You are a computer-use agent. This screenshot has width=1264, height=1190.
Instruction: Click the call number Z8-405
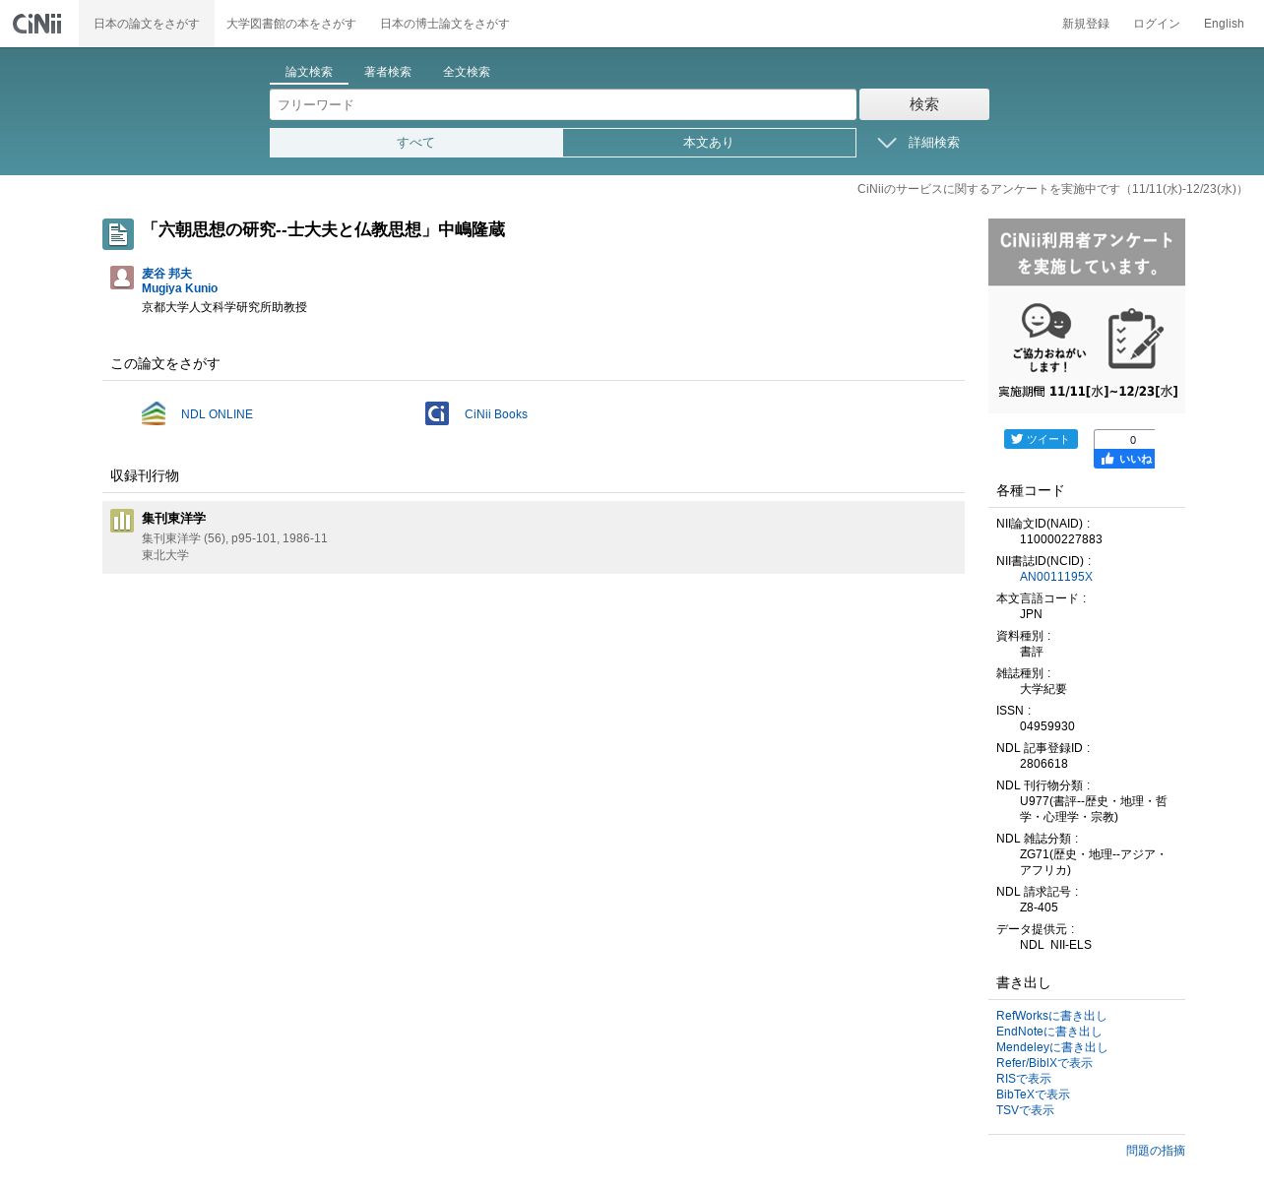point(1039,908)
